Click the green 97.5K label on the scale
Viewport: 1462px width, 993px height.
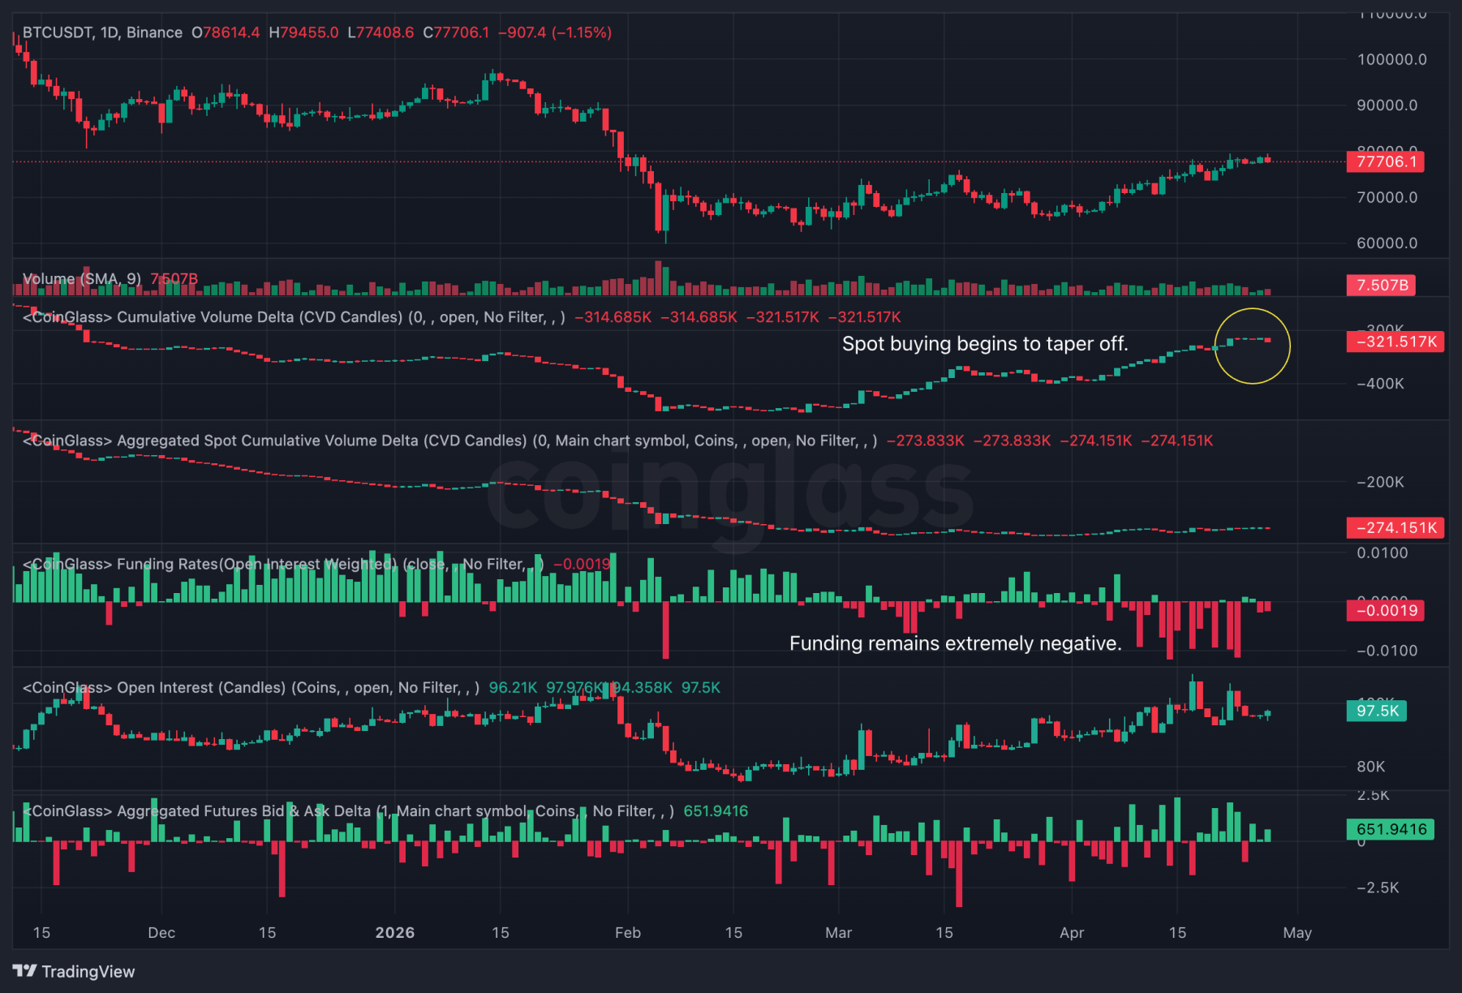click(x=1377, y=711)
